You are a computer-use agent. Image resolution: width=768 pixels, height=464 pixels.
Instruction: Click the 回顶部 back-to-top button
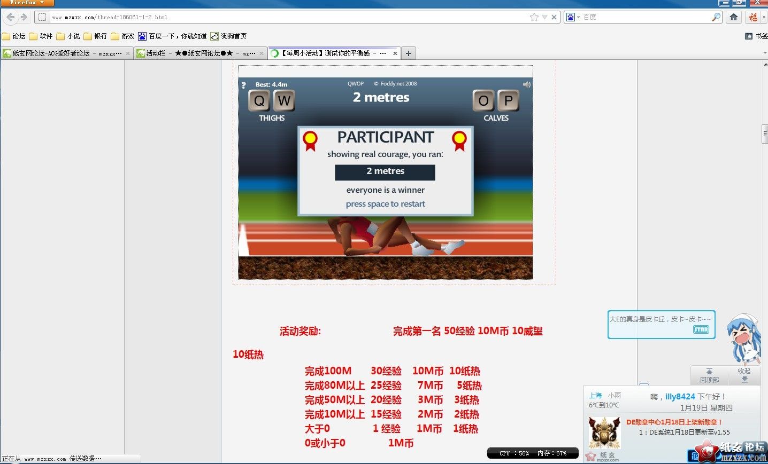pos(709,376)
